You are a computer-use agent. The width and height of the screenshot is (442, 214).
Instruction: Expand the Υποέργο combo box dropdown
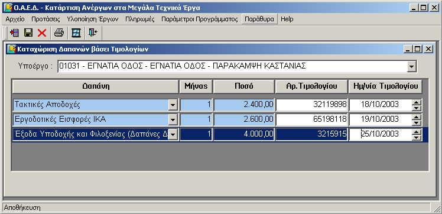tap(412, 67)
